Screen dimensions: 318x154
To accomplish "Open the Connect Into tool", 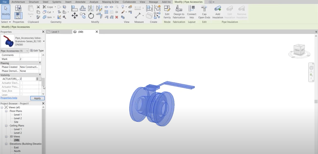I will [192, 12].
